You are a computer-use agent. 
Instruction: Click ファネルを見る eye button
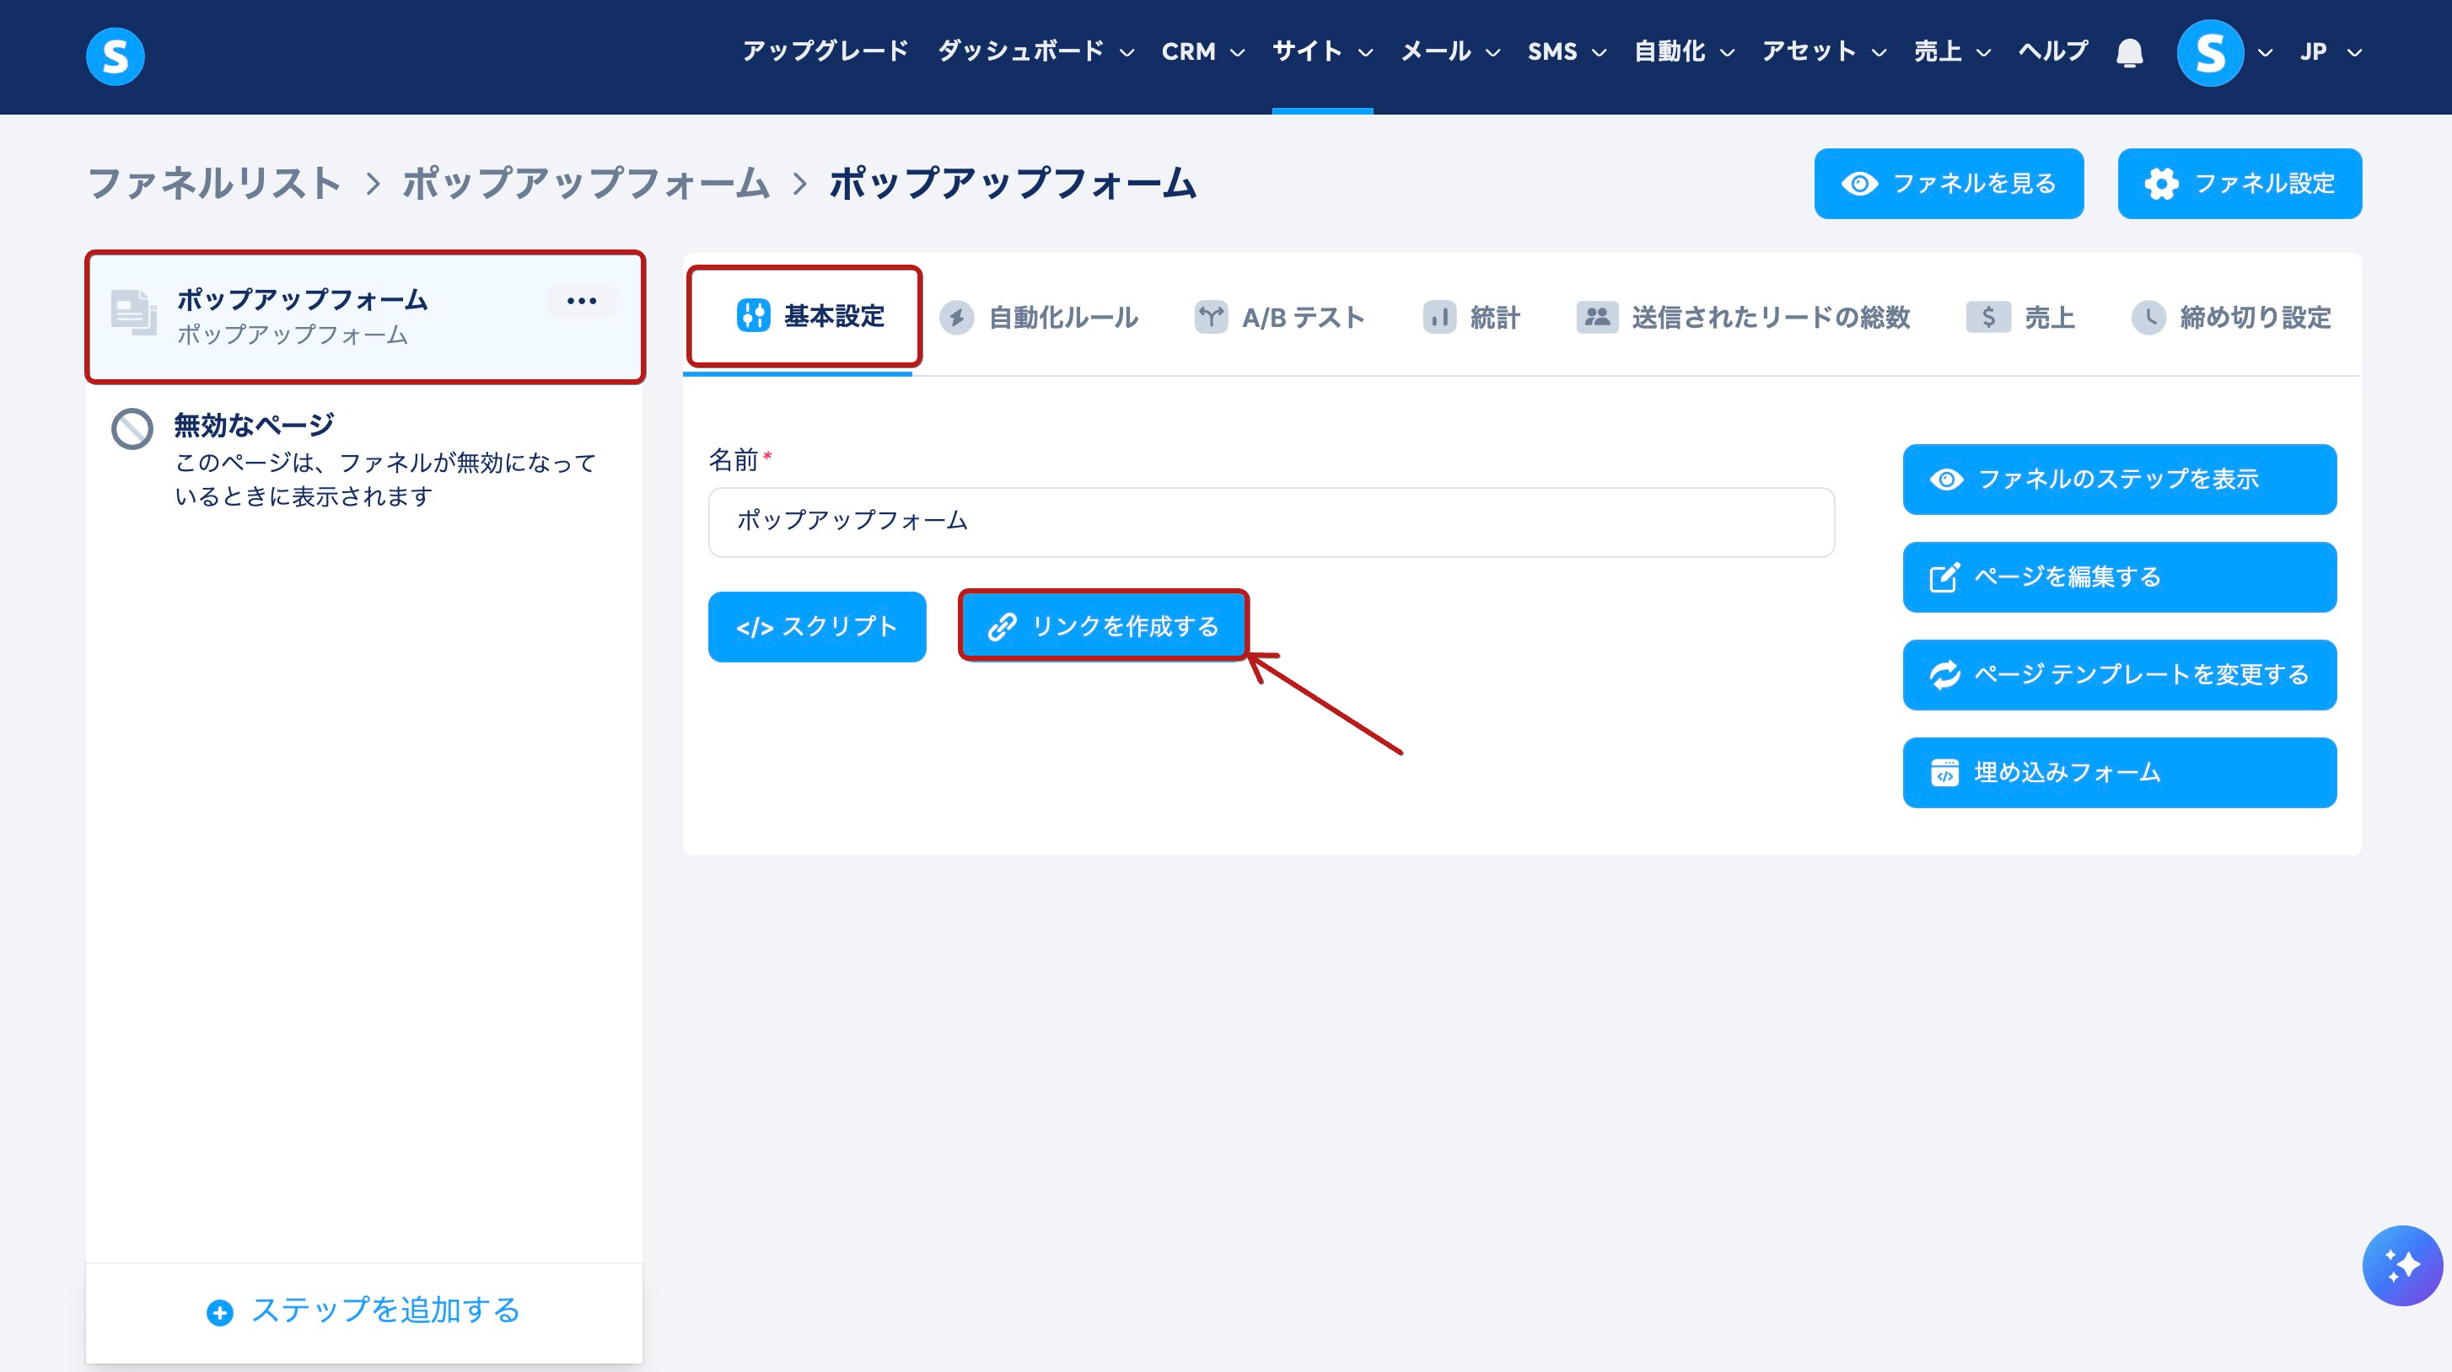click(x=1949, y=184)
